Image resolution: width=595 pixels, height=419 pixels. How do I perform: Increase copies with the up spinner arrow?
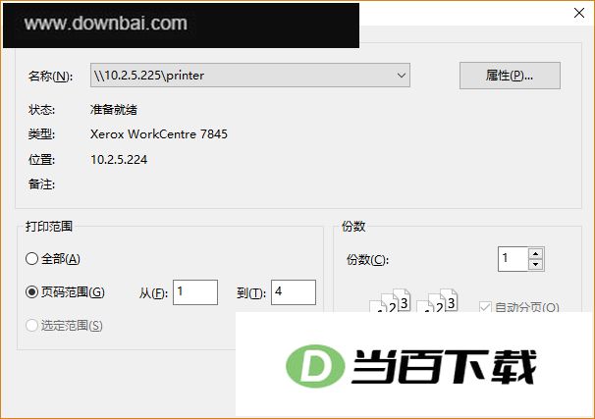tap(535, 254)
